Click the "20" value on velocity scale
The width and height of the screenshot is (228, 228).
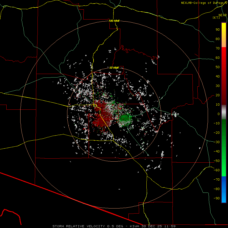pos(218,95)
